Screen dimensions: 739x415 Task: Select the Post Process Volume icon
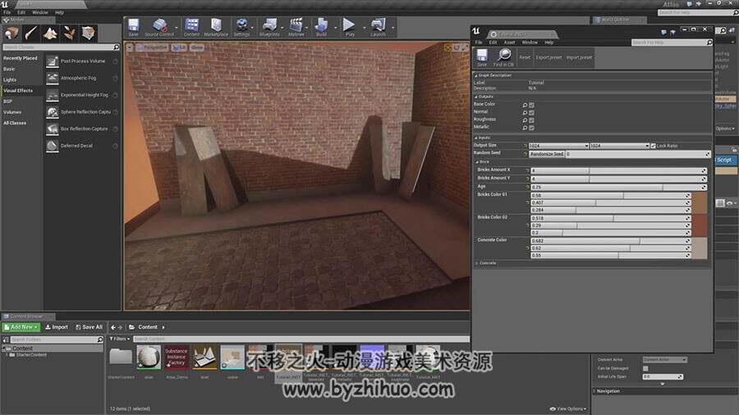pos(53,62)
